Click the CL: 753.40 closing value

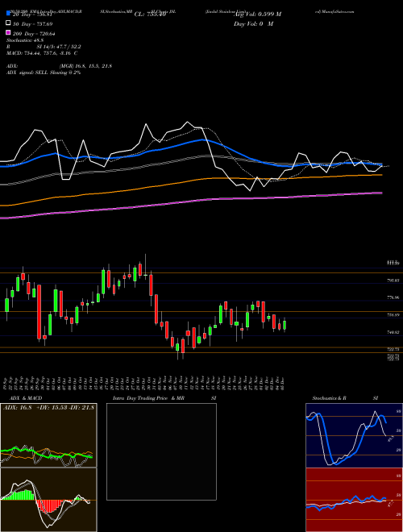pos(150,15)
